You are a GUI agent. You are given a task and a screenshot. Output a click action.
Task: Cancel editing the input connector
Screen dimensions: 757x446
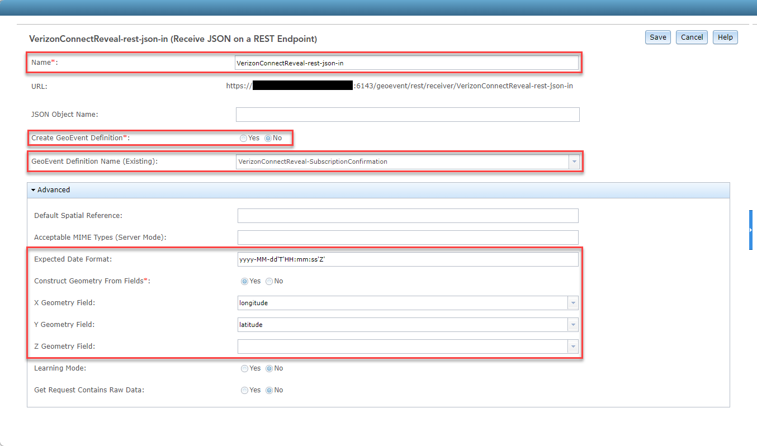[x=691, y=37]
